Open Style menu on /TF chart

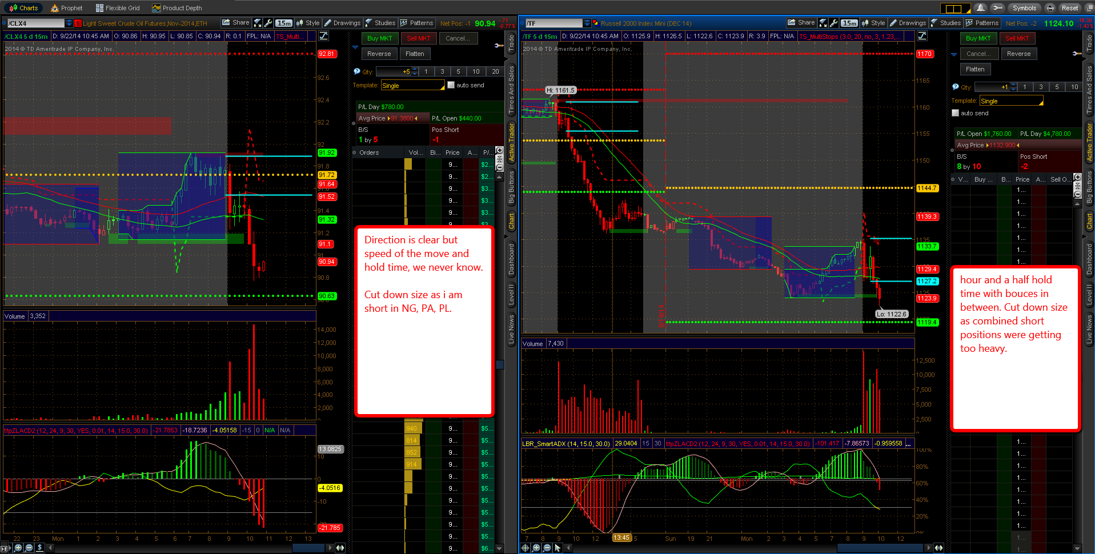coord(873,23)
